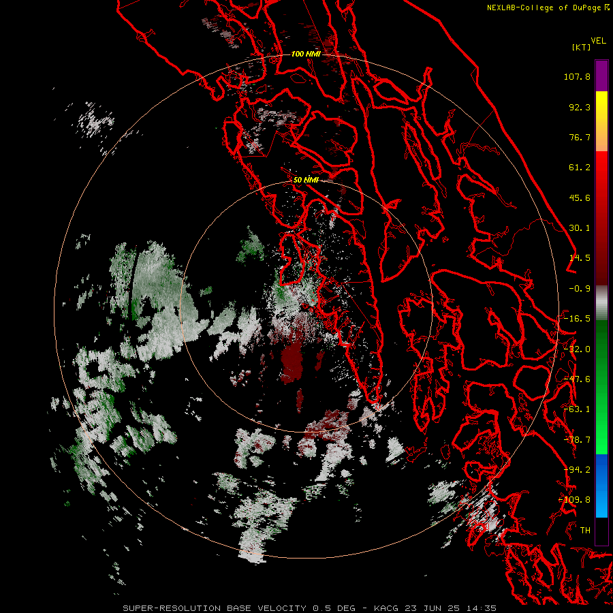Click the -78.7 velocity scale value
The height and width of the screenshot is (613, 613).
click(x=577, y=440)
